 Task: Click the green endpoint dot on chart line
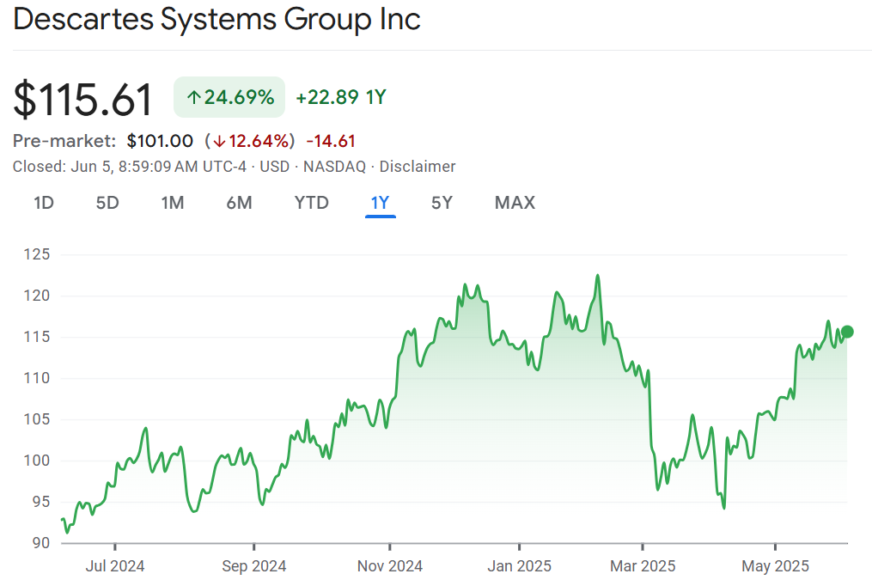click(x=847, y=332)
